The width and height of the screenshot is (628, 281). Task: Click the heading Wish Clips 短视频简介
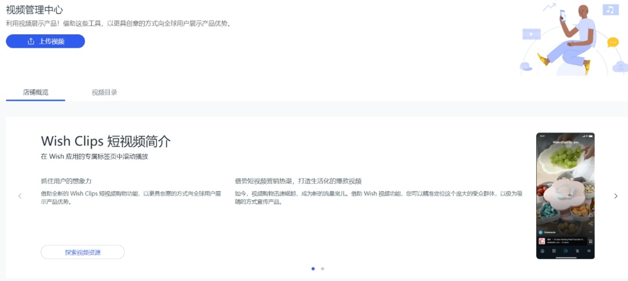click(106, 141)
